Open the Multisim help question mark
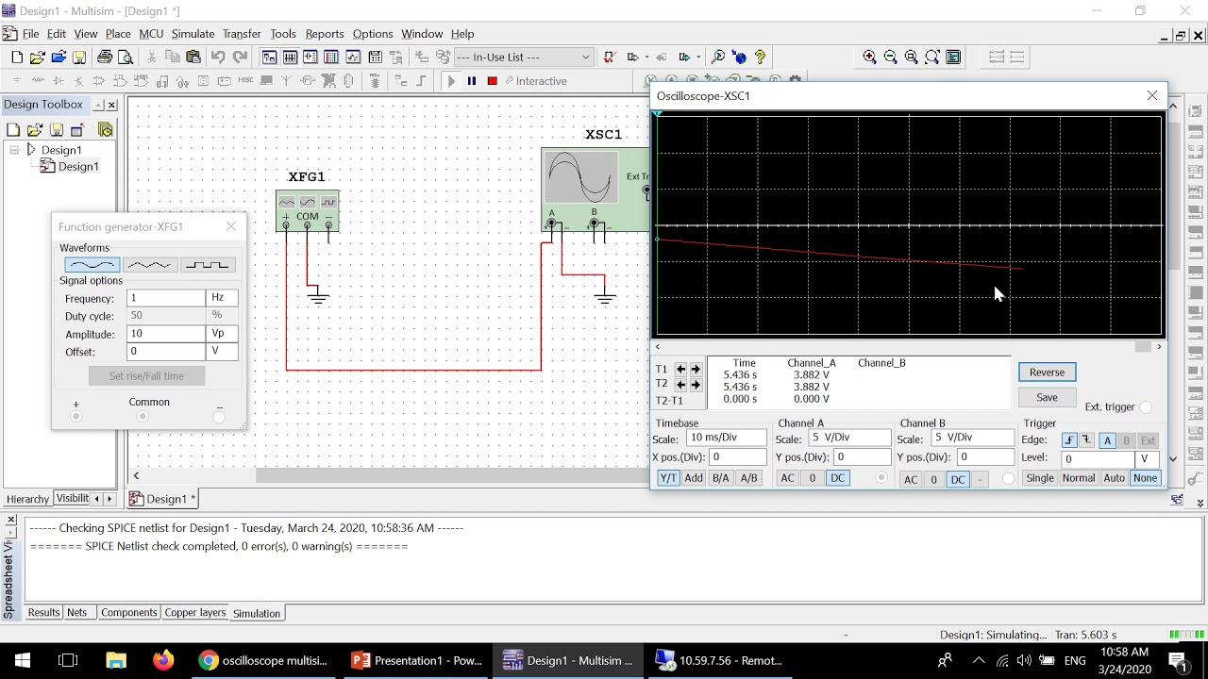This screenshot has height=679, width=1208. [x=760, y=57]
